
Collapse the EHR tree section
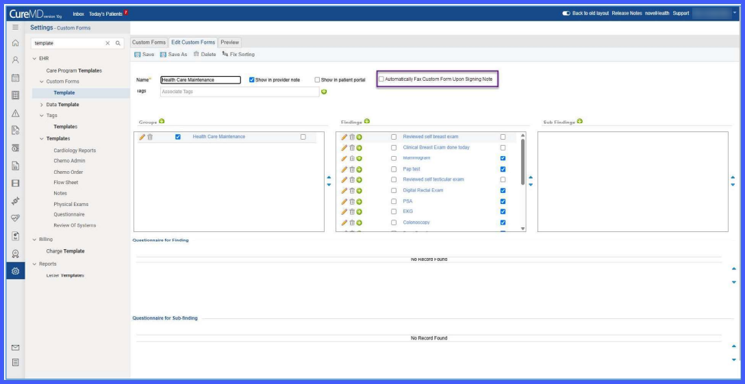click(x=34, y=58)
